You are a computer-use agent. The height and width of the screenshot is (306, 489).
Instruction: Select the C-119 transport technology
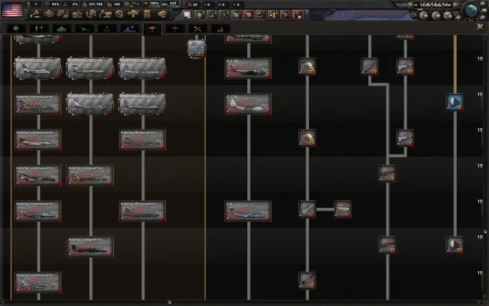coord(248,68)
